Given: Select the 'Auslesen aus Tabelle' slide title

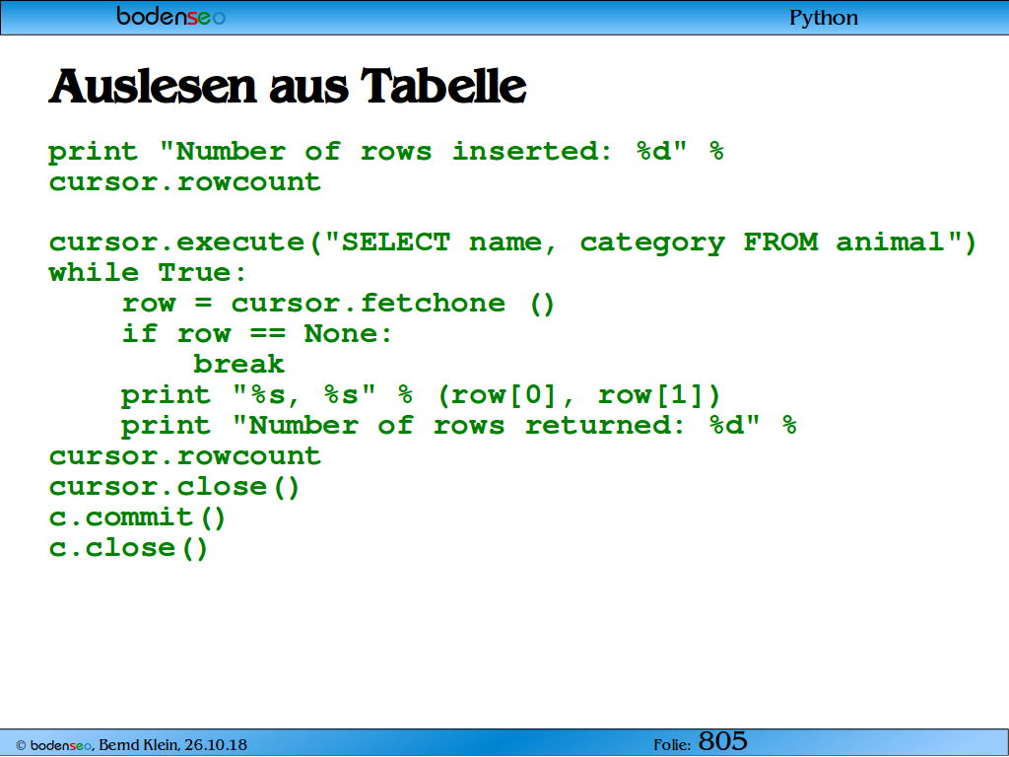Looking at the screenshot, I should click(288, 87).
